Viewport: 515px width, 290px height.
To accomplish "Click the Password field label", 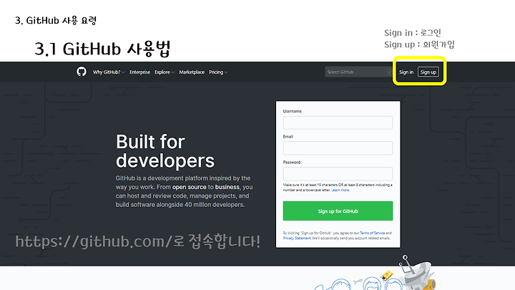I will pos(291,162).
